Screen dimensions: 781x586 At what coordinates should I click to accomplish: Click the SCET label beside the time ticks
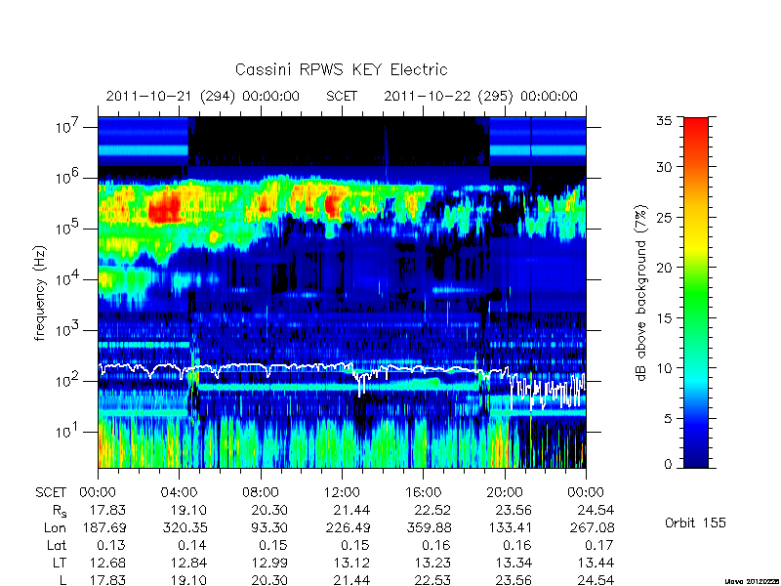(51, 492)
